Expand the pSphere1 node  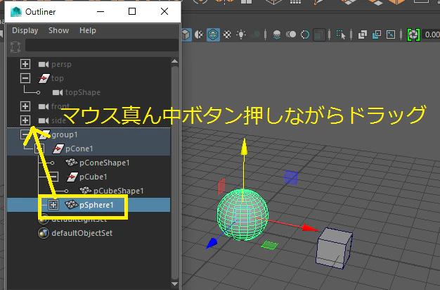pyautogui.click(x=53, y=205)
